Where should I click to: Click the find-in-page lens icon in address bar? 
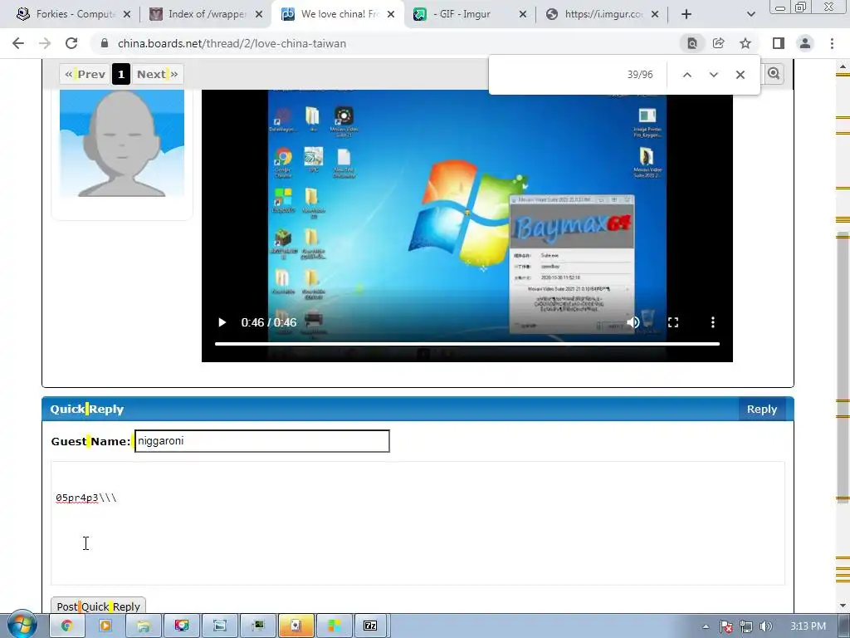(x=692, y=43)
